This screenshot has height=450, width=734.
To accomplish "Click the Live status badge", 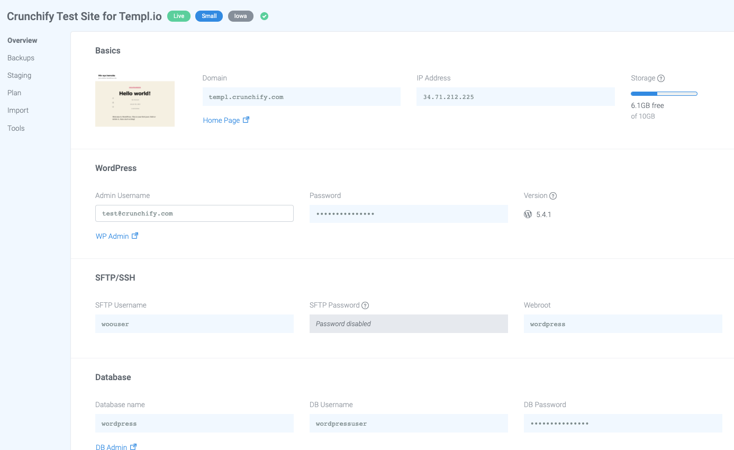I will tap(179, 16).
